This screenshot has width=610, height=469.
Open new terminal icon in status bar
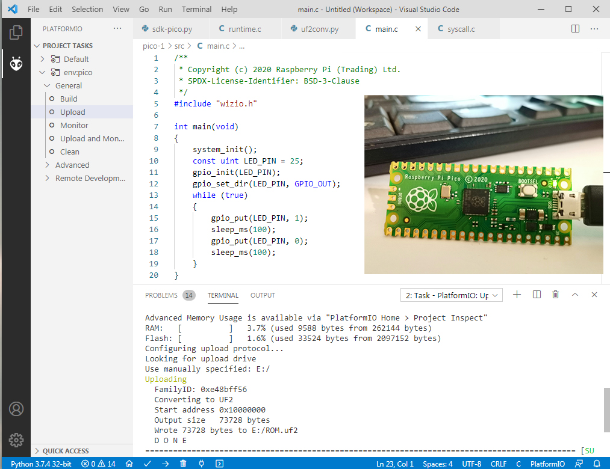tap(219, 464)
